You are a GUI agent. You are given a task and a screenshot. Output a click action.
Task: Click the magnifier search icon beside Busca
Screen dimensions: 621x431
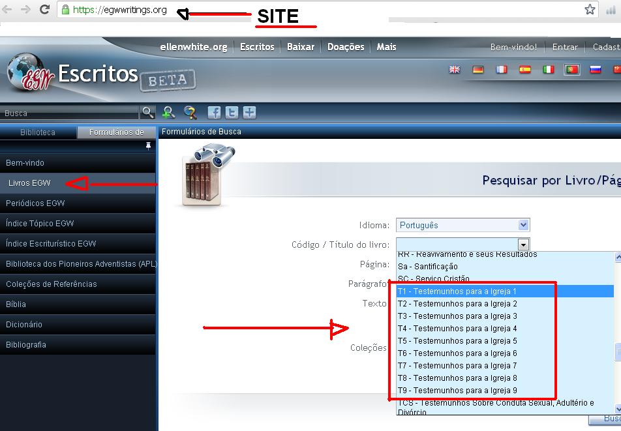[x=148, y=112]
